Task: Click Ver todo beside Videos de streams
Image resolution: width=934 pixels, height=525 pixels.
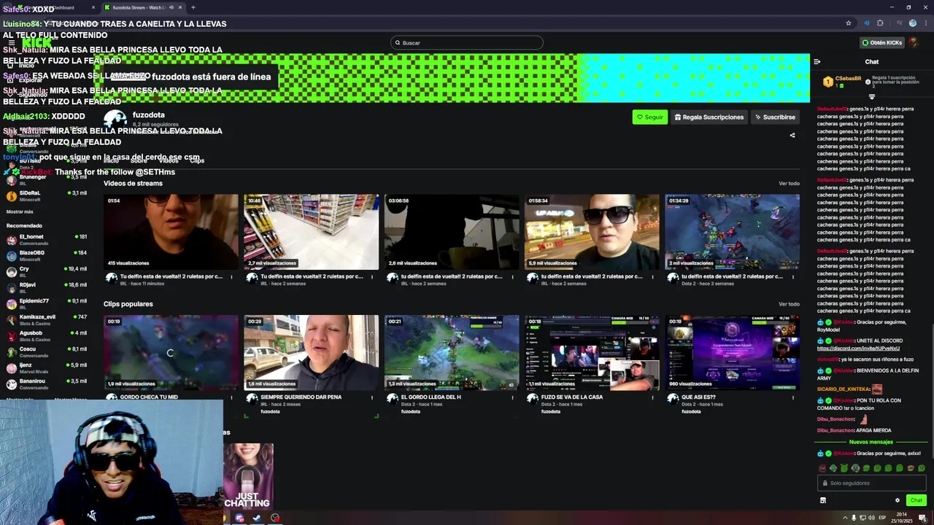Action: [x=789, y=183]
